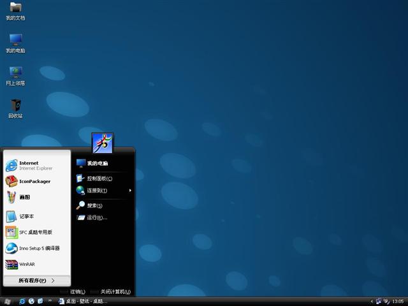Open 控制面板(C) menu entry
408x306 pixels.
[x=99, y=178]
